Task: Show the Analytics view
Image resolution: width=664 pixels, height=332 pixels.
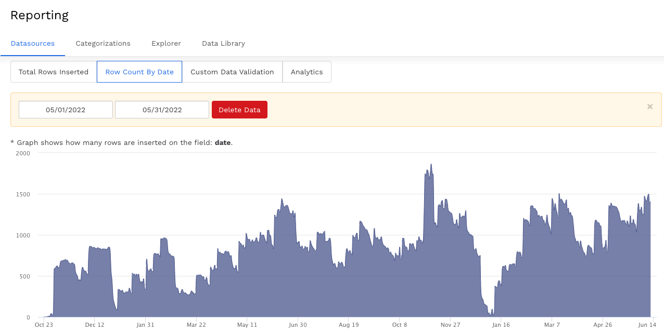Action: [307, 72]
